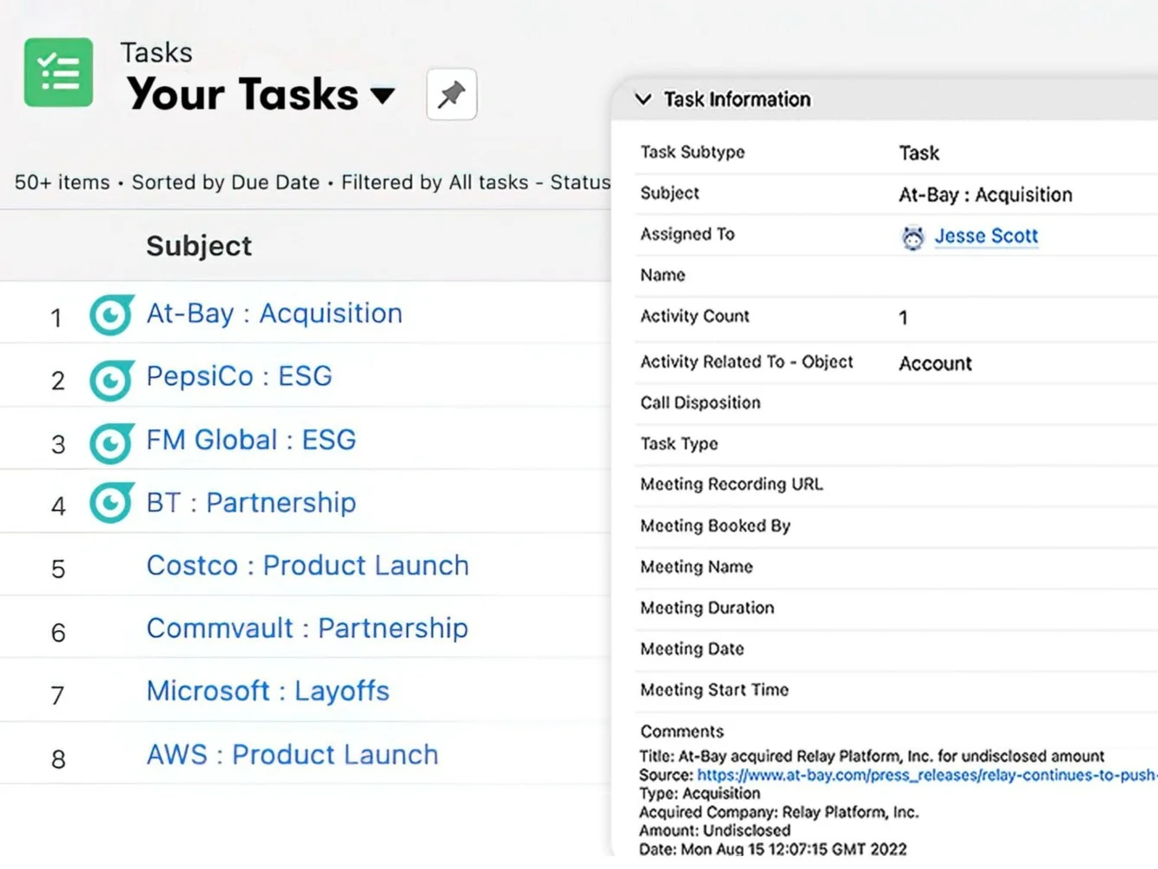Open the Your Tasks list view dropdown
This screenshot has height=869, width=1158.
pyautogui.click(x=383, y=95)
